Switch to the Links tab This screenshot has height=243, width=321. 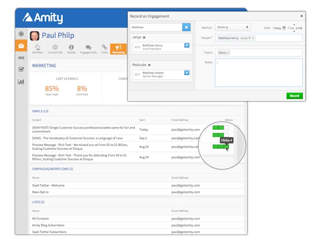pos(104,49)
